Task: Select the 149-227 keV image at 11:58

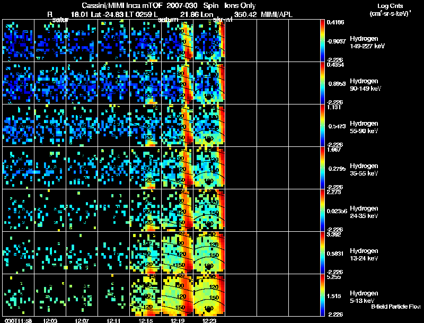Action: (18, 40)
